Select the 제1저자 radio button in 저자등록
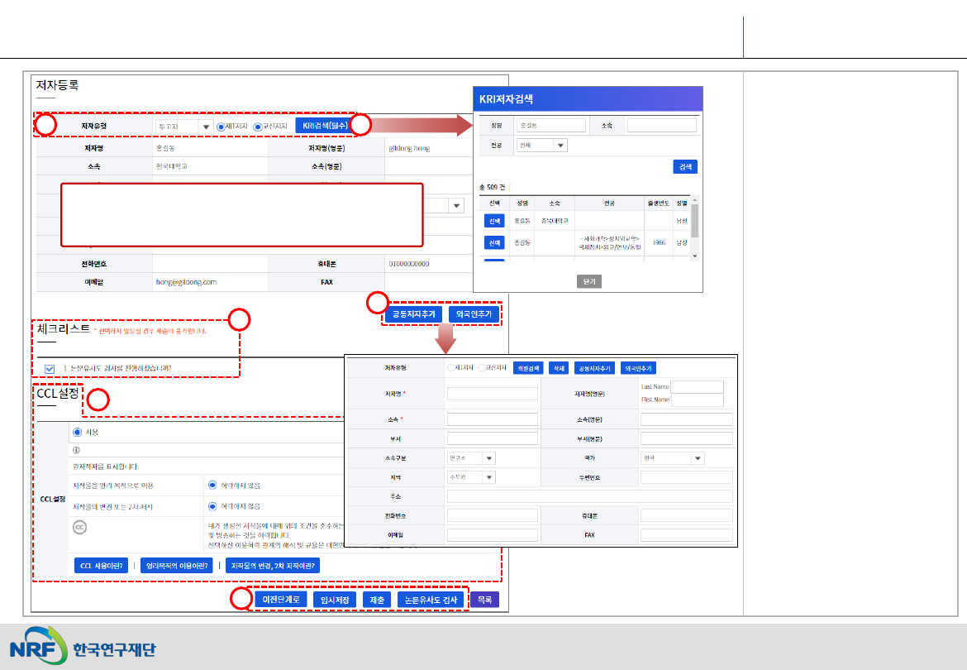 pyautogui.click(x=221, y=127)
